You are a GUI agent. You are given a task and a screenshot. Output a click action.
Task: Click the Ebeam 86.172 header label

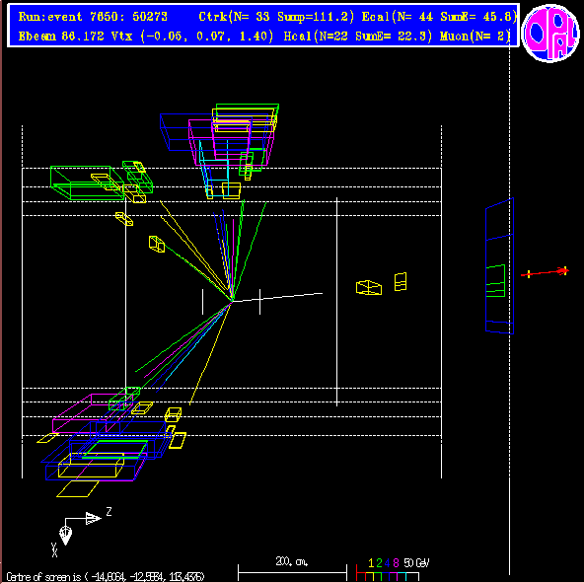pyautogui.click(x=61, y=36)
